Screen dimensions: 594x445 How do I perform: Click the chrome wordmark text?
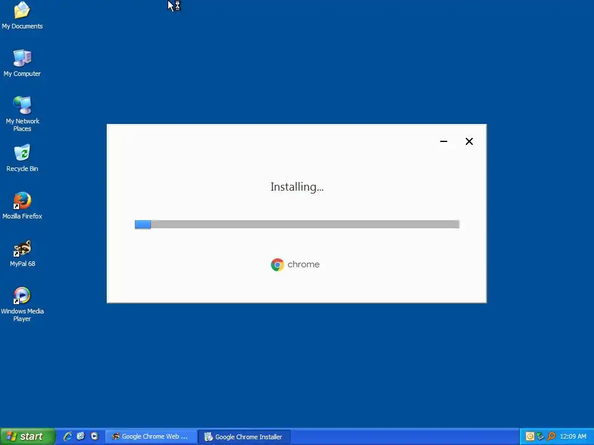[x=303, y=264]
